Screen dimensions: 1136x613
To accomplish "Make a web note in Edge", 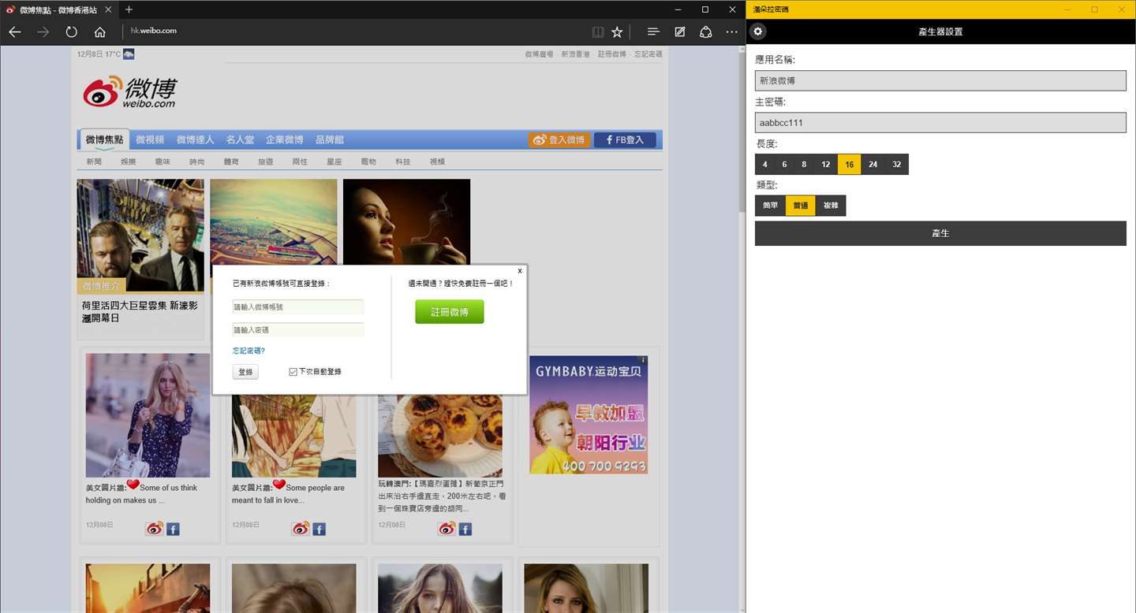I will (680, 32).
